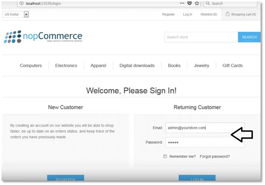Focus the Email input field
The width and height of the screenshot is (265, 185).
point(205,128)
